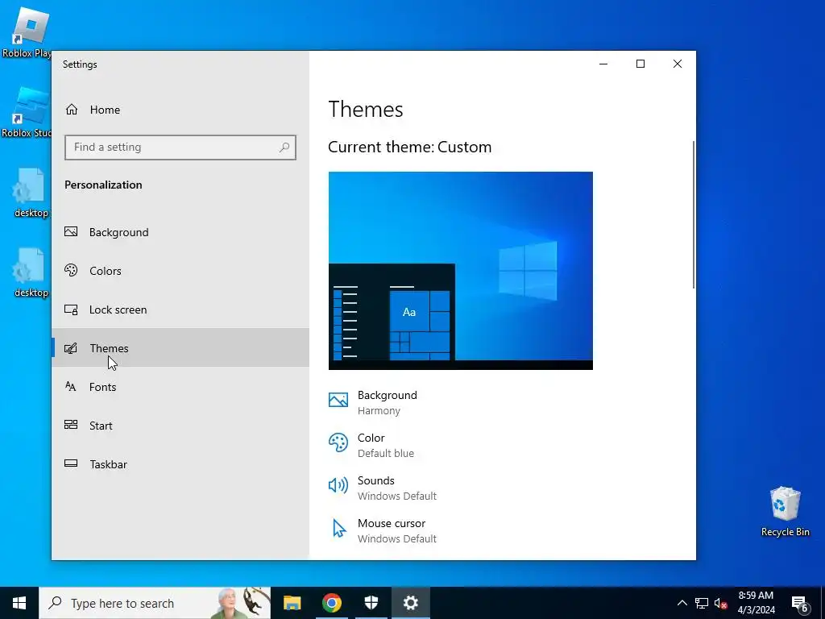Click the theme Color palette icon
The image size is (825, 619).
pyautogui.click(x=338, y=442)
